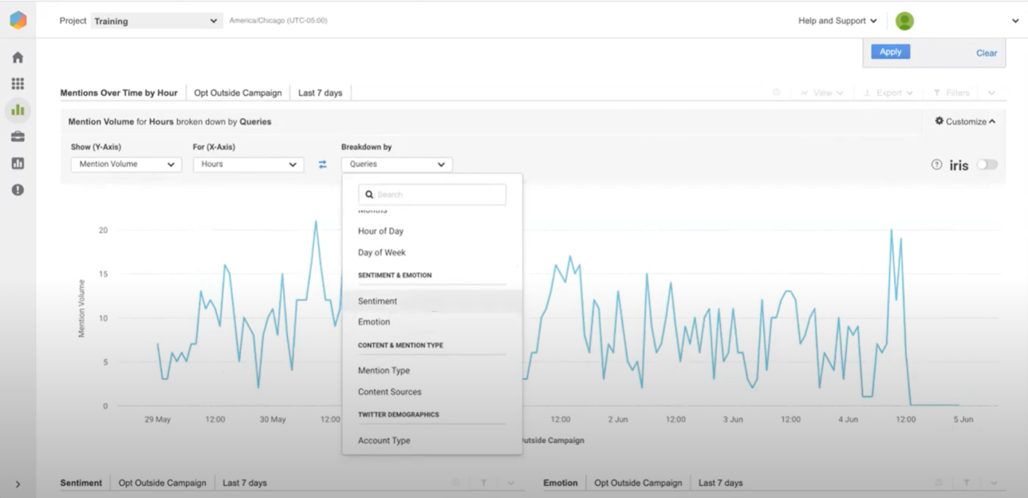Click the Apply button
Viewport: 1028px width, 498px height.
click(890, 51)
